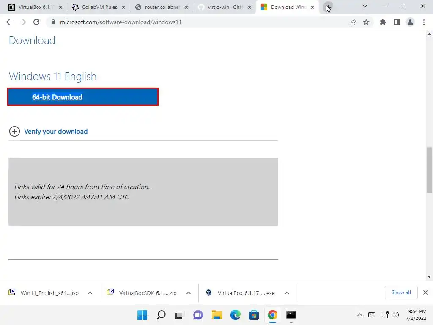Screen dimensions: 433x325
Task: Show hidden system tray icons
Action: click(360, 315)
